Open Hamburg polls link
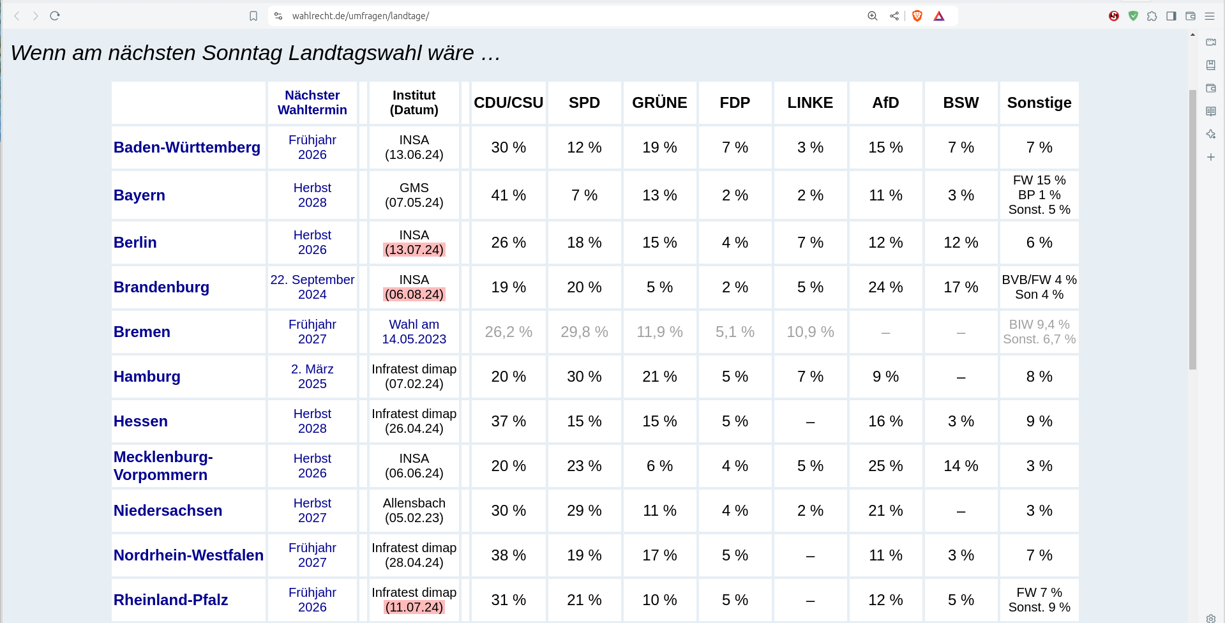The image size is (1225, 623). click(x=147, y=377)
